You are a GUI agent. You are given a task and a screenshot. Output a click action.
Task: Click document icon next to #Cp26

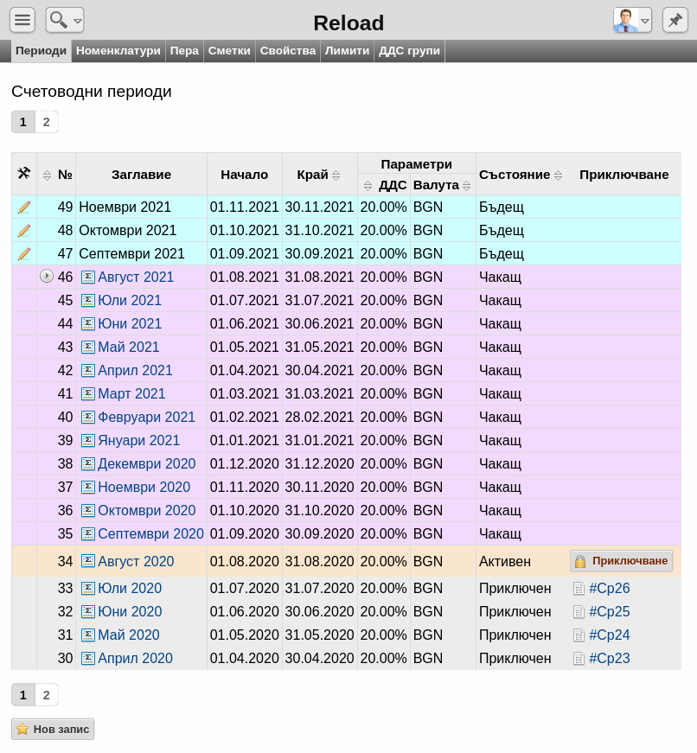(579, 589)
